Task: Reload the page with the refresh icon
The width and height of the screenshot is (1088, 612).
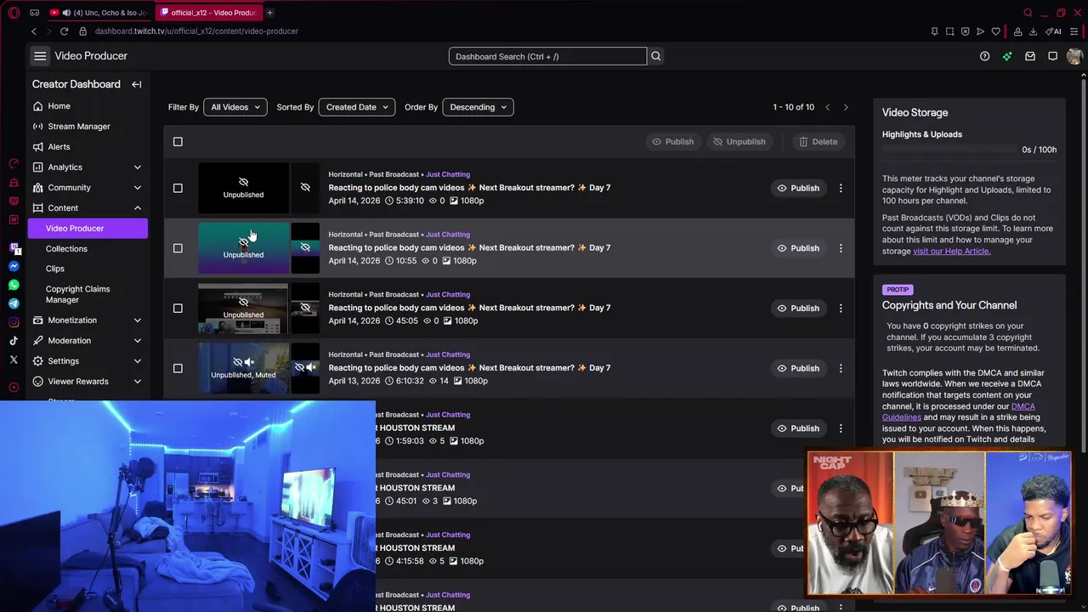Action: (x=64, y=31)
